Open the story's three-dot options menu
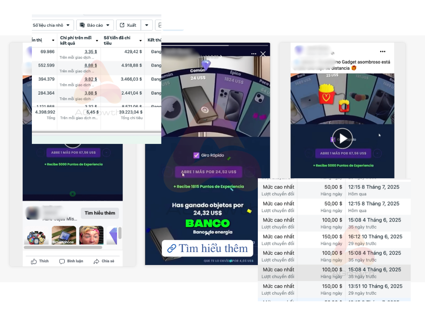425x319 pixels. [254, 54]
